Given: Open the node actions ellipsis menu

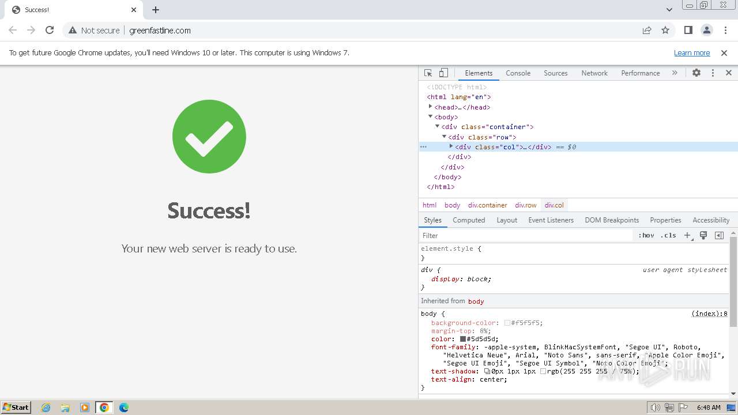Looking at the screenshot, I should [423, 147].
